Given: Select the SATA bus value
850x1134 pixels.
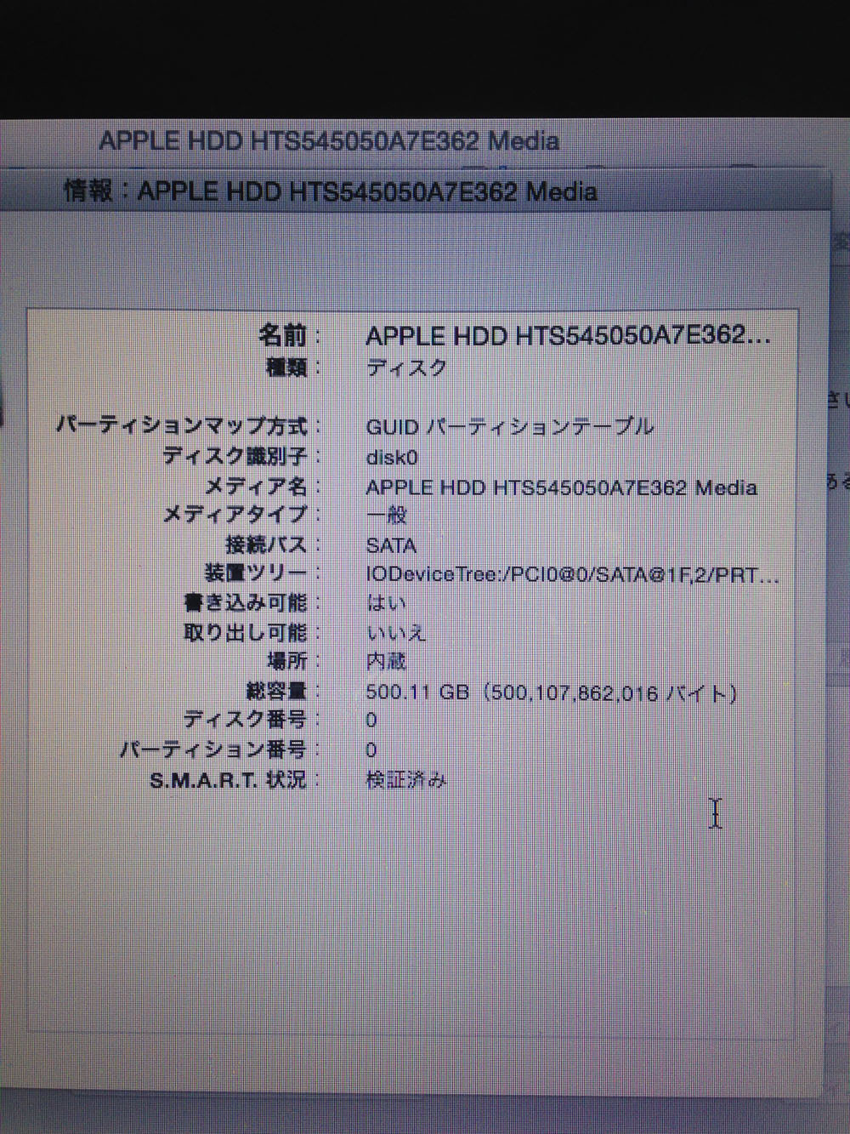Looking at the screenshot, I should [391, 545].
